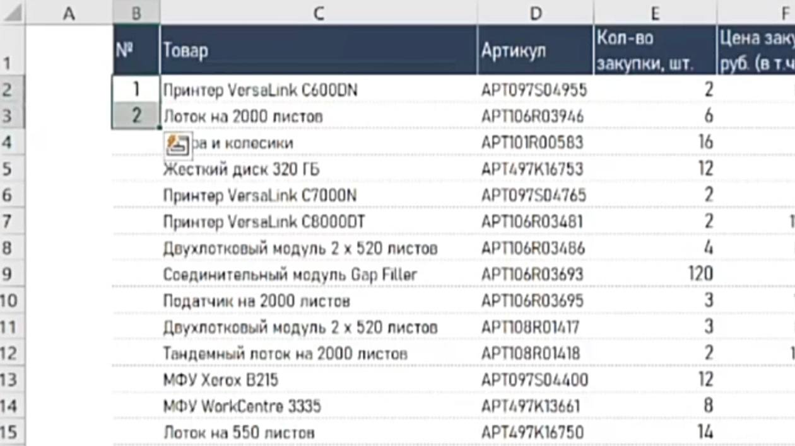The width and height of the screenshot is (795, 446).
Task: Select article cell APT497K16750
Action: tap(536, 432)
